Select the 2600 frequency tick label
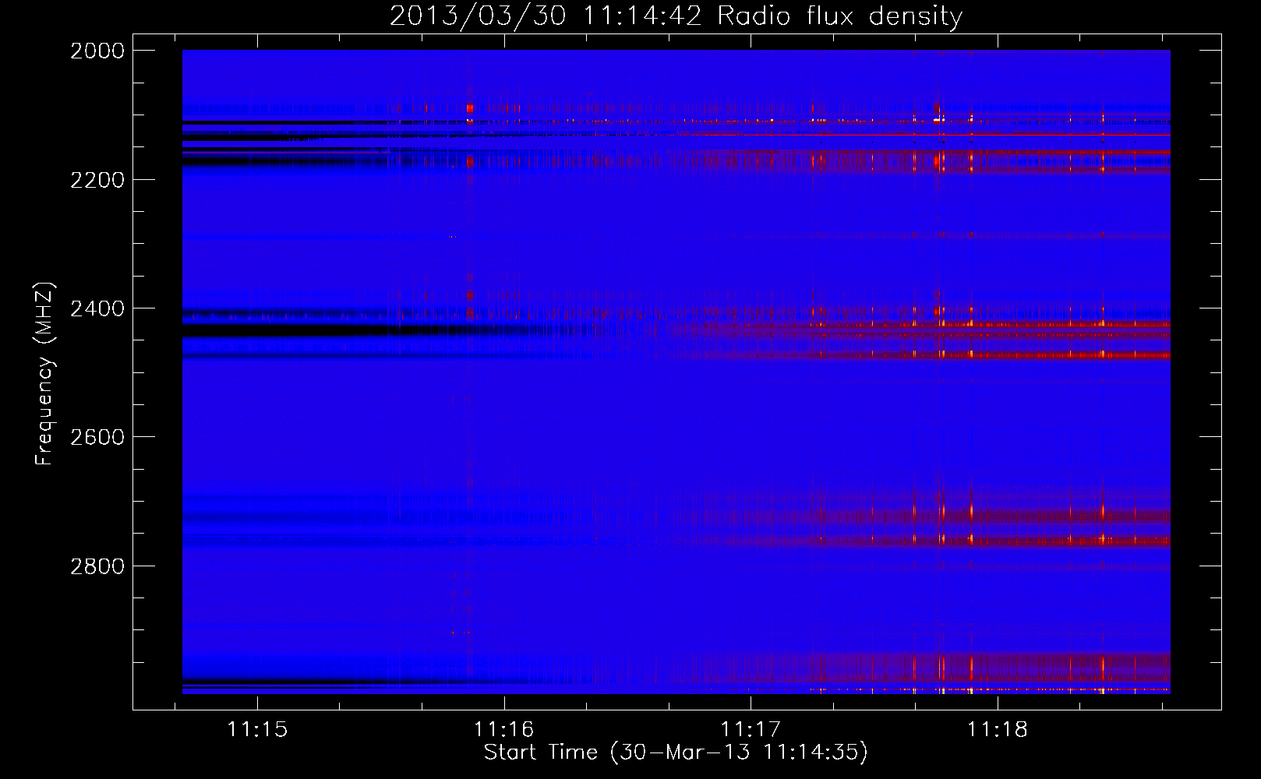 pyautogui.click(x=97, y=437)
